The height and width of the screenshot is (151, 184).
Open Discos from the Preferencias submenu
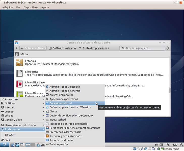[75, 111]
